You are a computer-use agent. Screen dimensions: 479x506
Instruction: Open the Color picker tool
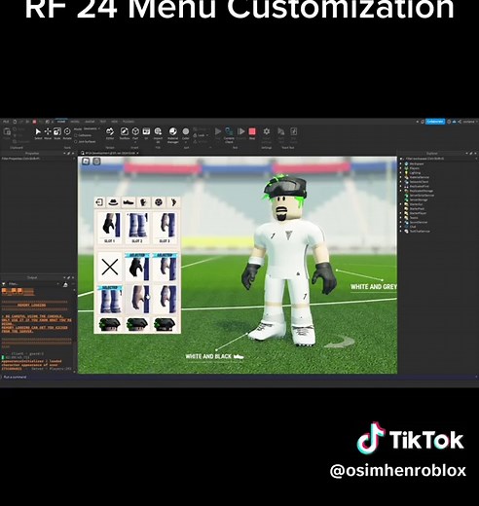point(186,133)
